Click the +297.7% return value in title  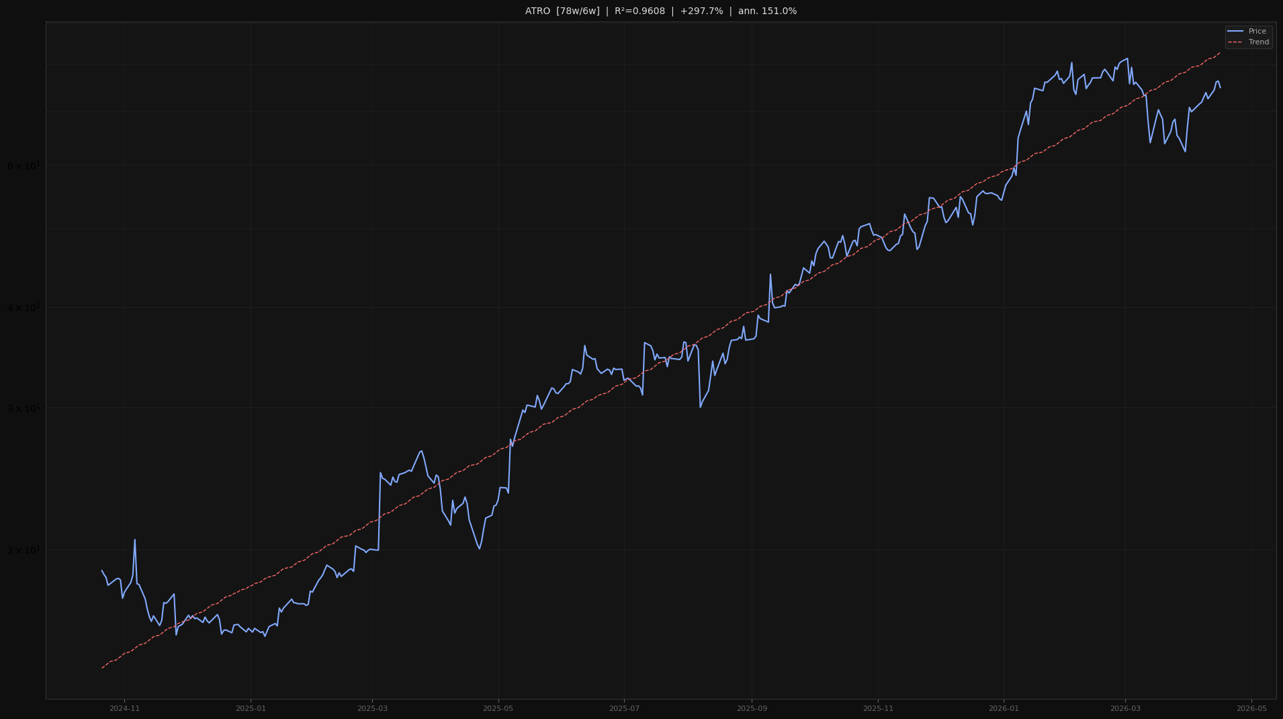[x=702, y=11]
